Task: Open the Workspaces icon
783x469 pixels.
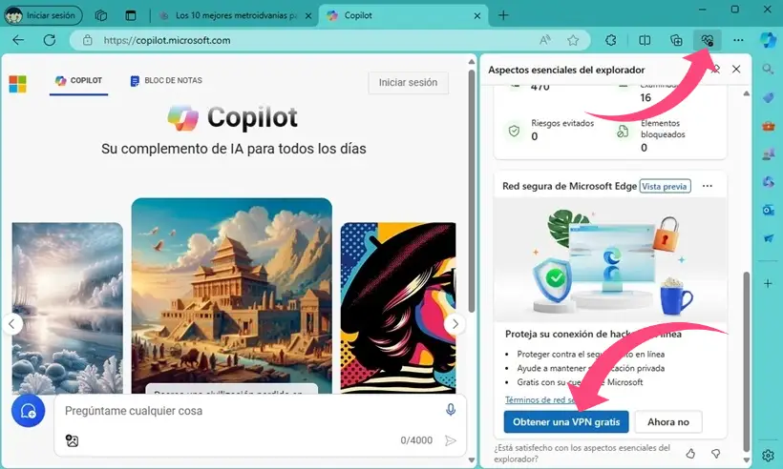Action: coord(101,15)
